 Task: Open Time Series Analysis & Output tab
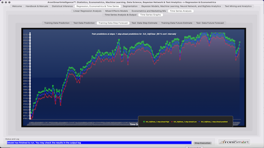point(120,15)
